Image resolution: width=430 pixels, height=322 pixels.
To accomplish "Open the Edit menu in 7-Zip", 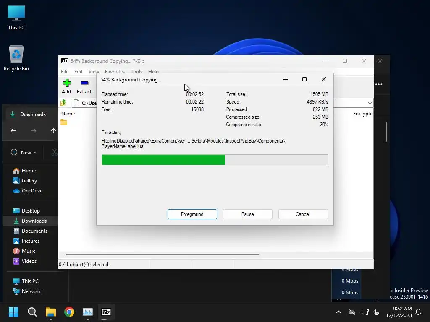I will coord(79,71).
